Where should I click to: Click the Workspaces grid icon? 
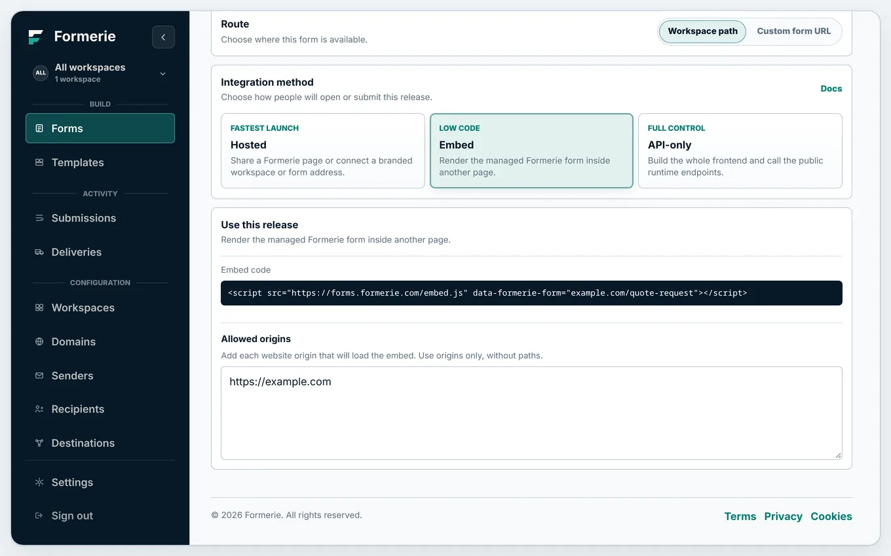[x=39, y=307]
